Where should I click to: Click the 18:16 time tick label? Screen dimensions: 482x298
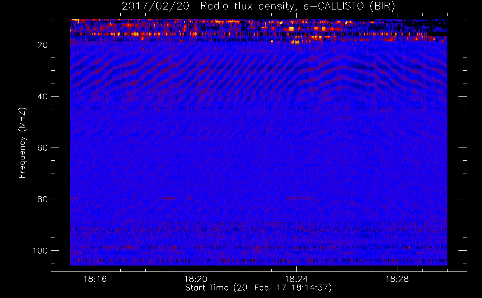(x=95, y=279)
